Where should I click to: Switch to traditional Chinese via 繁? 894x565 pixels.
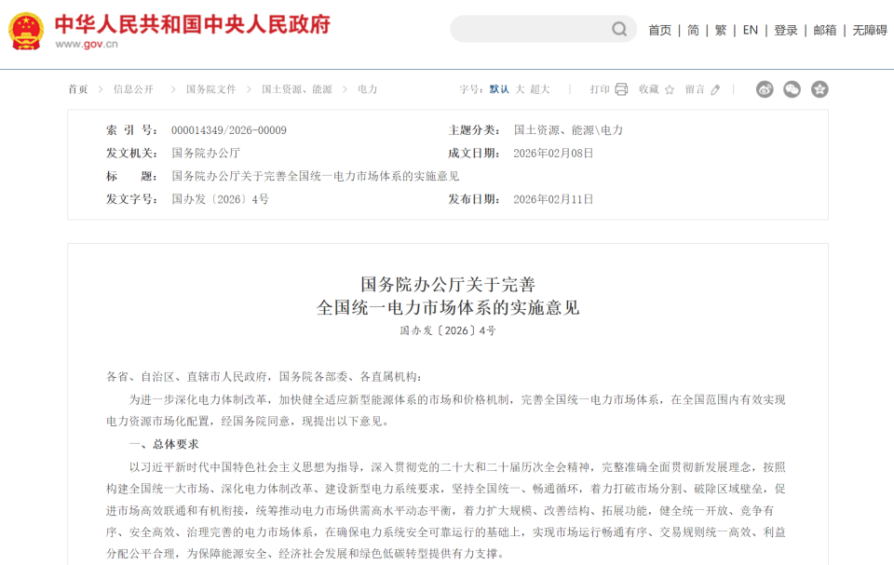pos(719,29)
